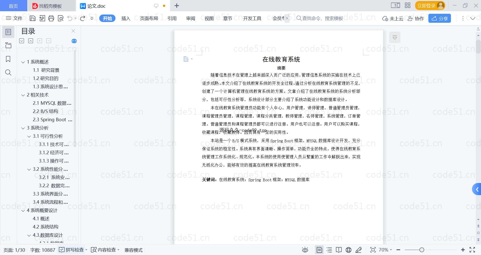Image resolution: width=481 pixels, height=255 pixels.
Task: Go to 4.2 系统结构 heading
Action: (45, 227)
